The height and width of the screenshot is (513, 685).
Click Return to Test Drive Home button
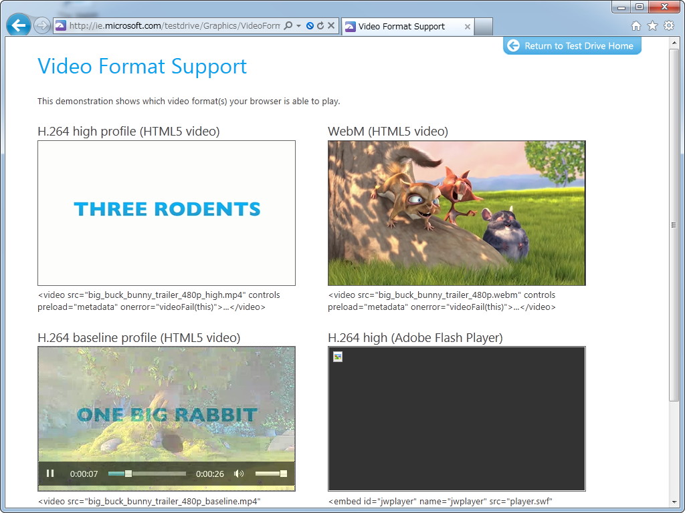pyautogui.click(x=572, y=46)
